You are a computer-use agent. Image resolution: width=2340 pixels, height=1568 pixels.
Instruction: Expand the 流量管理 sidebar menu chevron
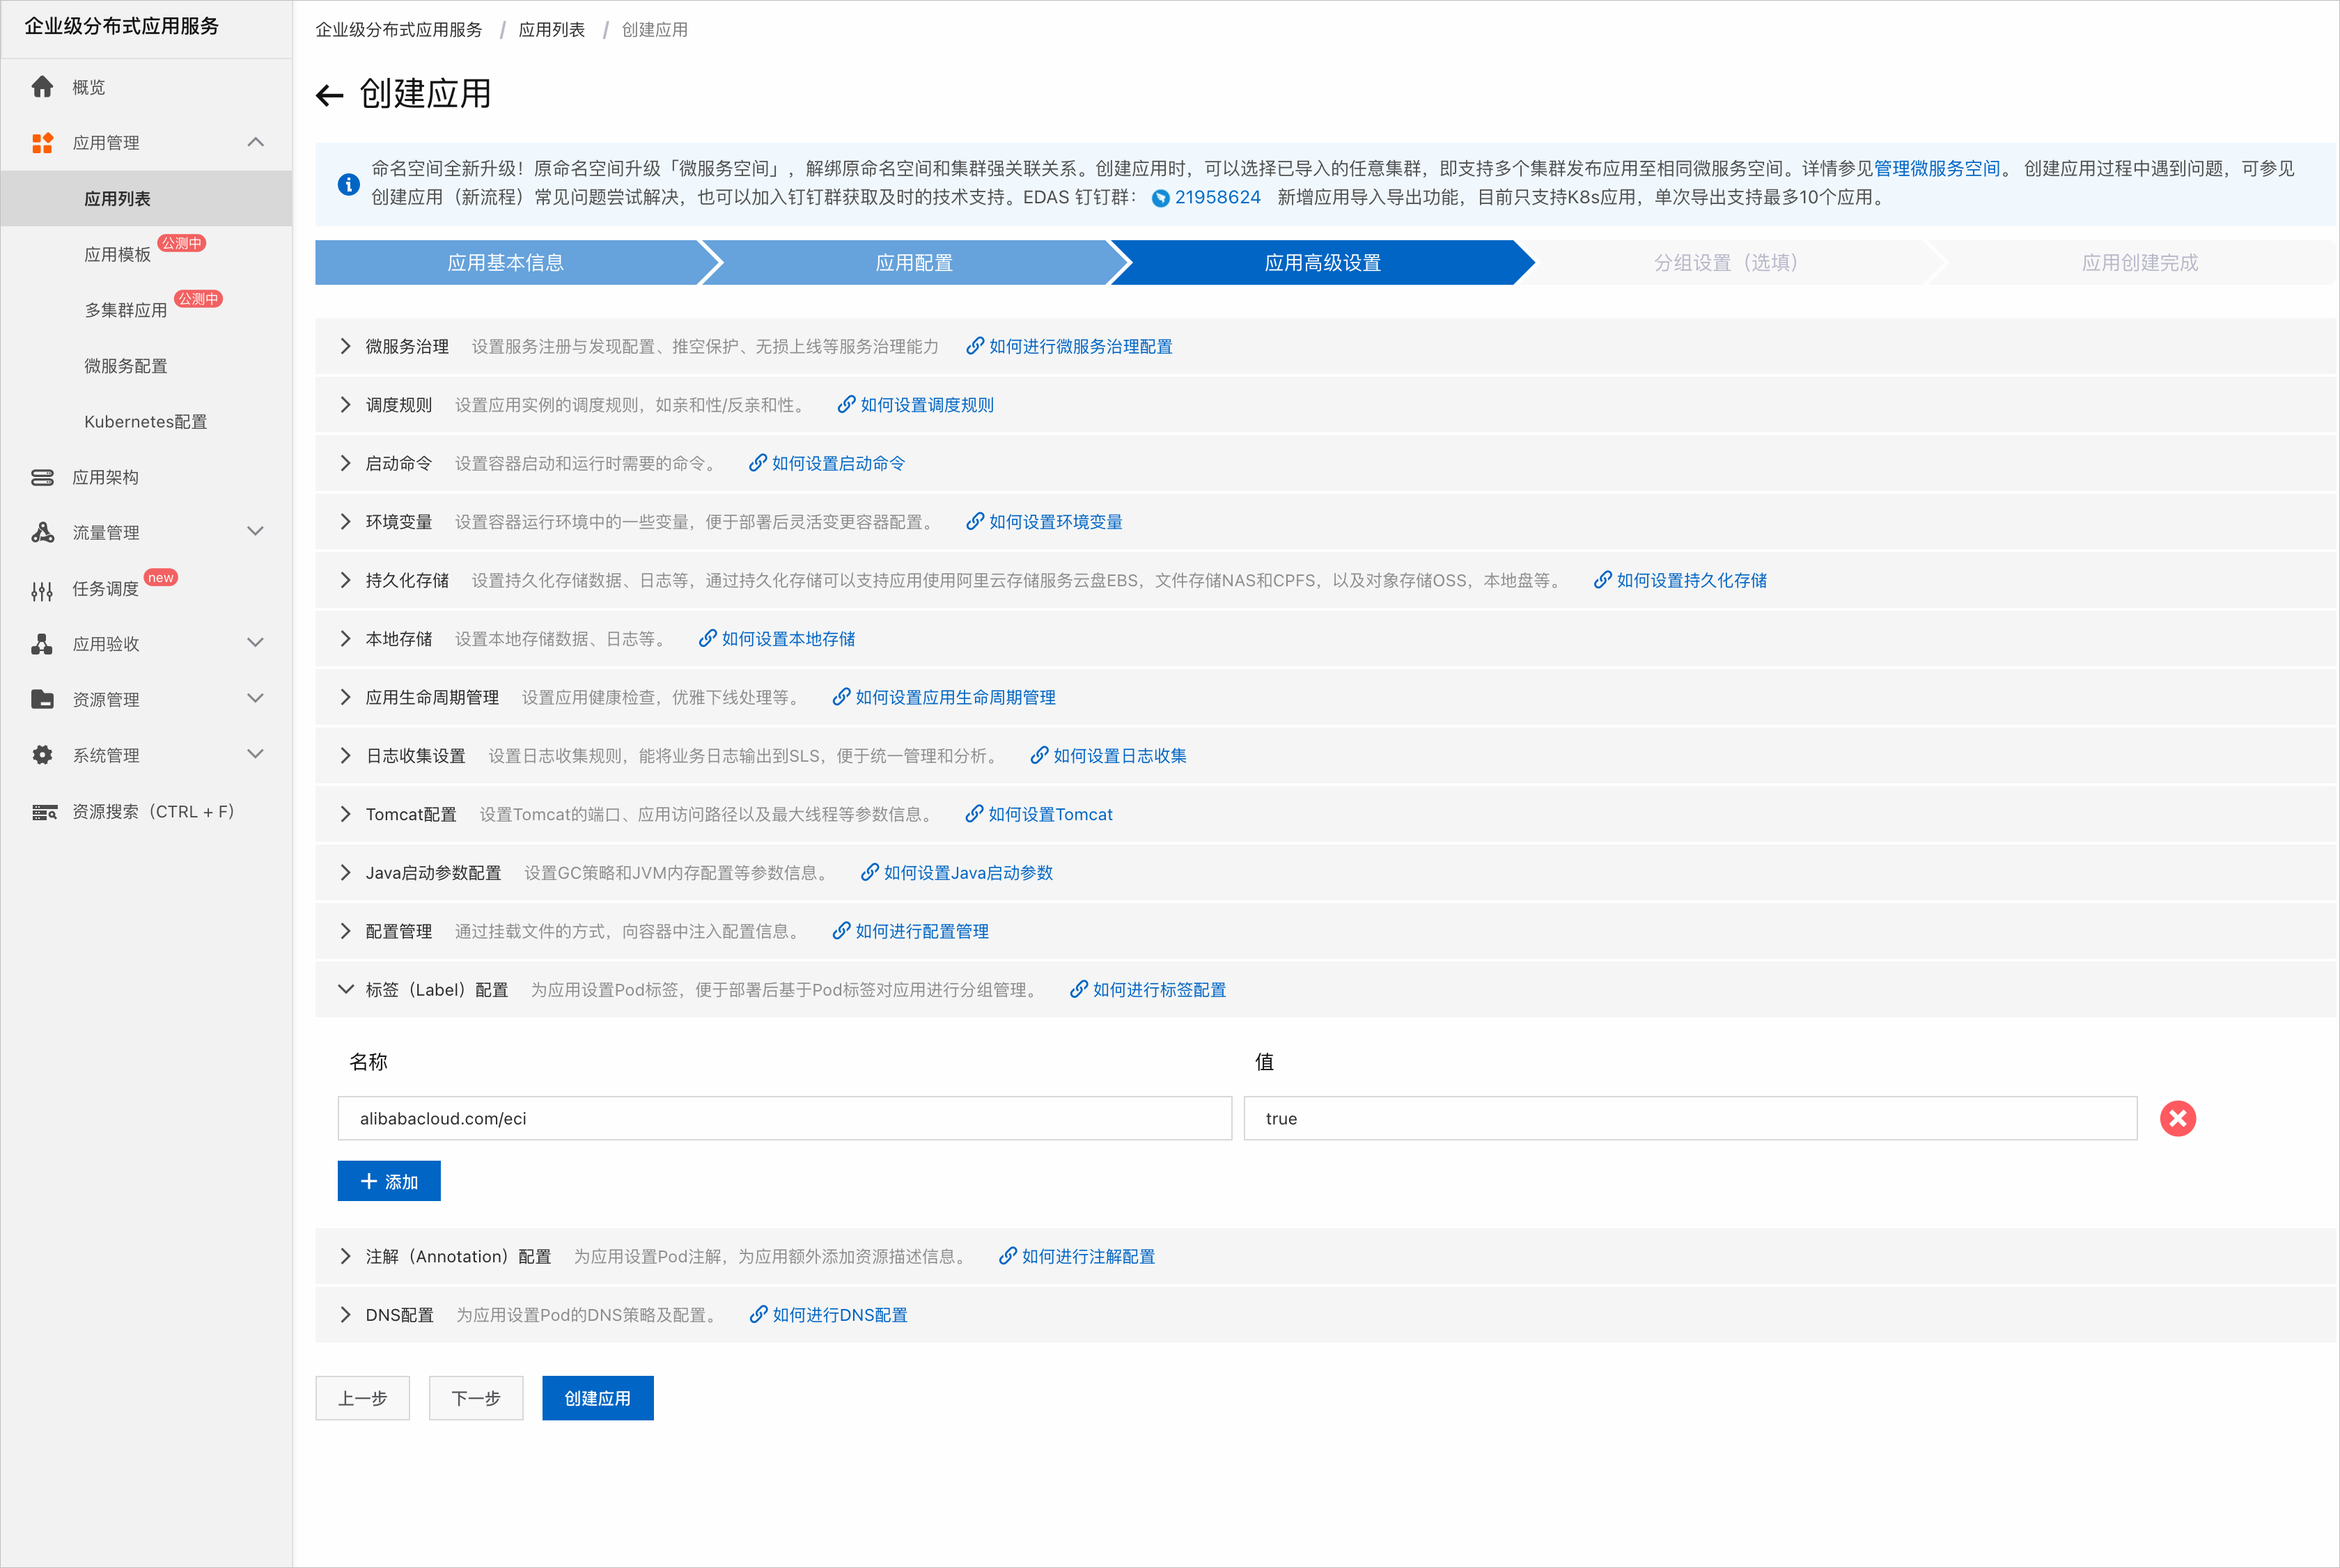click(x=256, y=531)
